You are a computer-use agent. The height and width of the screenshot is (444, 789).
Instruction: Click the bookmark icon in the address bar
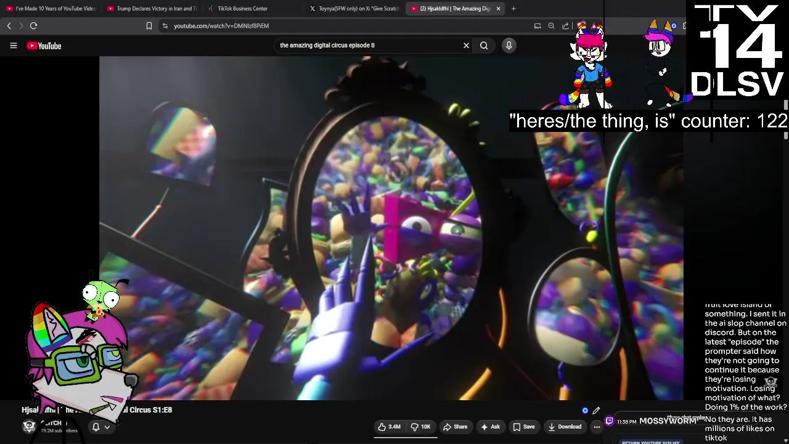[x=149, y=26]
